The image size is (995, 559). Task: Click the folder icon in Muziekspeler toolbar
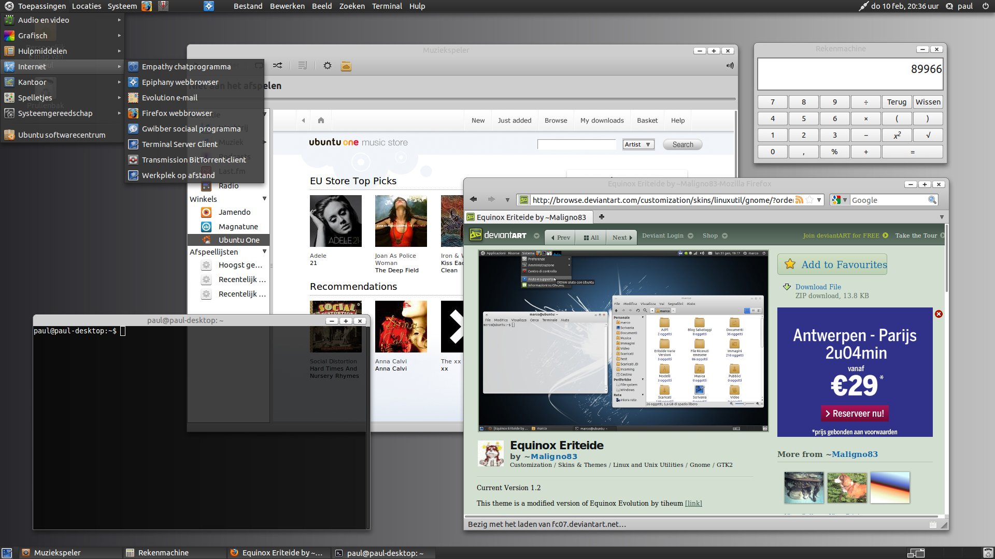pyautogui.click(x=346, y=66)
